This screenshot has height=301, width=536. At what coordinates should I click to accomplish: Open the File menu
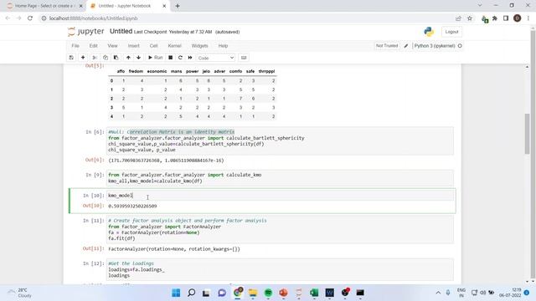click(x=75, y=46)
